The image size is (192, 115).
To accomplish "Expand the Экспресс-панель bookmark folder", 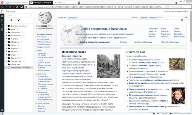I will [x=7, y=26].
